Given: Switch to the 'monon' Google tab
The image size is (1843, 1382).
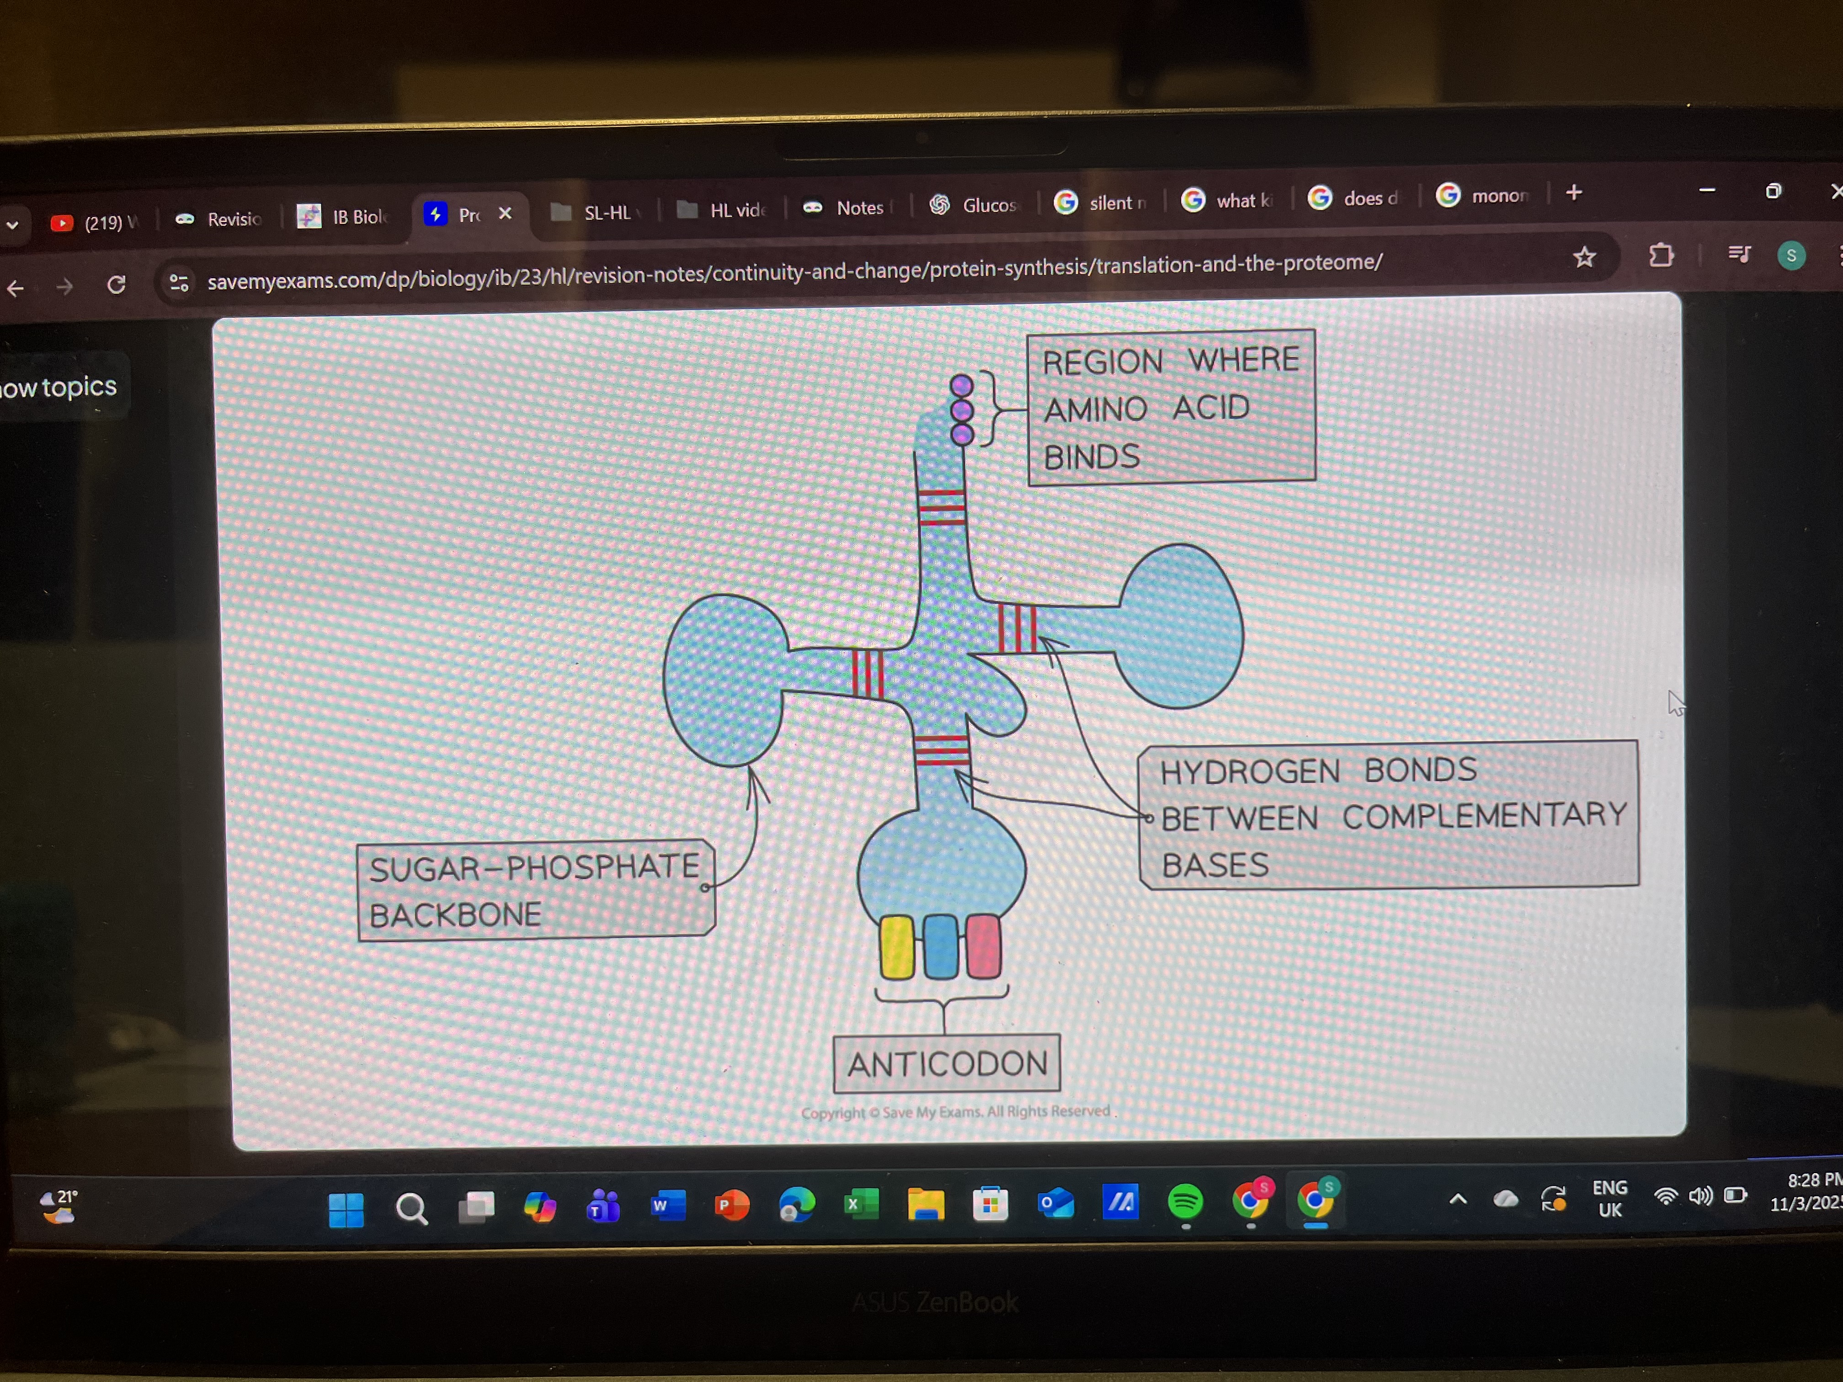Looking at the screenshot, I should [x=1483, y=196].
